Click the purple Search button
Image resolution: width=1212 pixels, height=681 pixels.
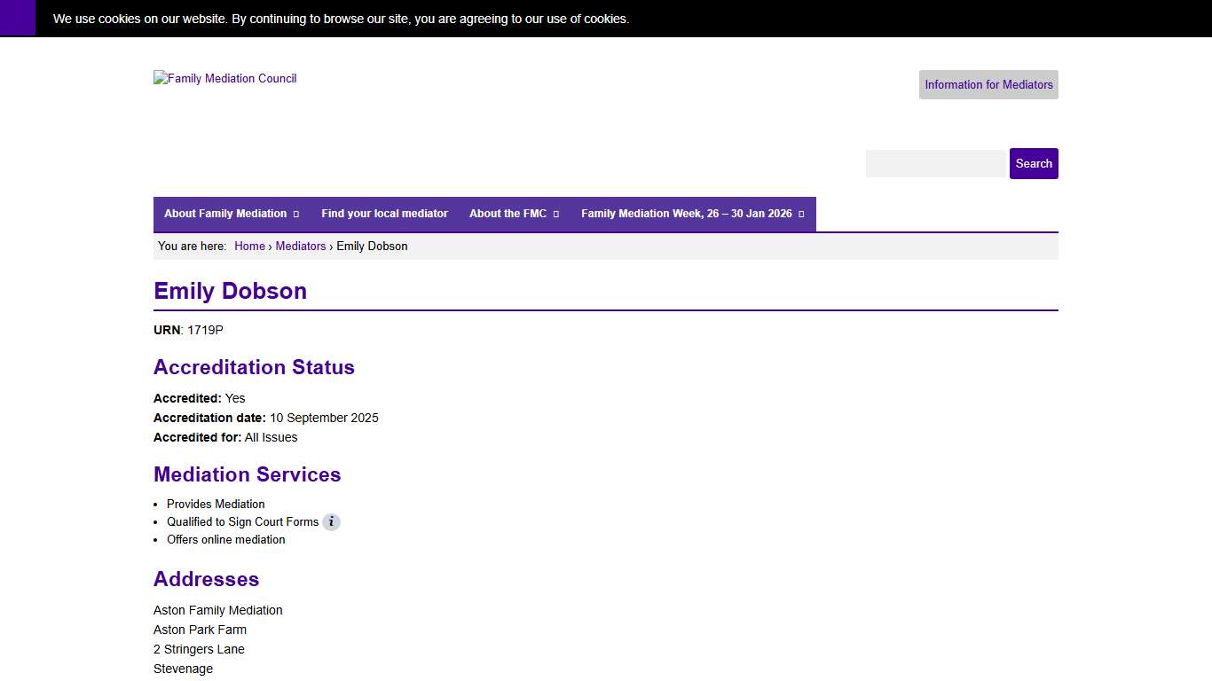[x=1034, y=164]
